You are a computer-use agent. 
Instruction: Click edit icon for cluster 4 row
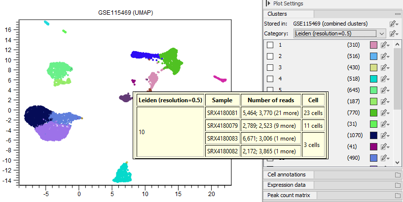[385, 79]
